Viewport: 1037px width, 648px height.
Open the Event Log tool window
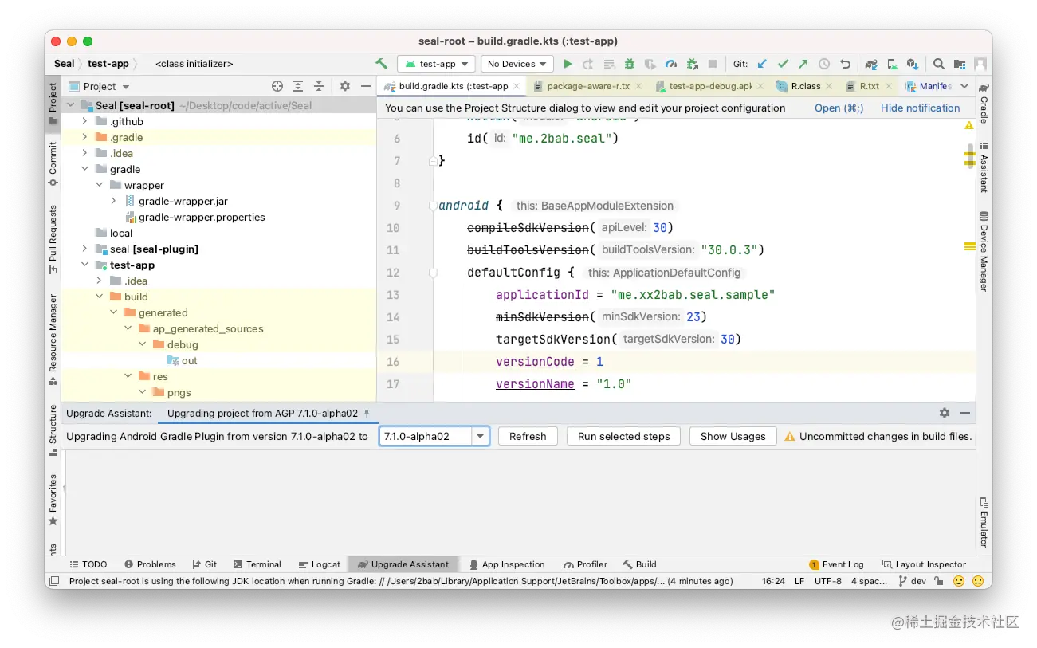click(x=836, y=564)
